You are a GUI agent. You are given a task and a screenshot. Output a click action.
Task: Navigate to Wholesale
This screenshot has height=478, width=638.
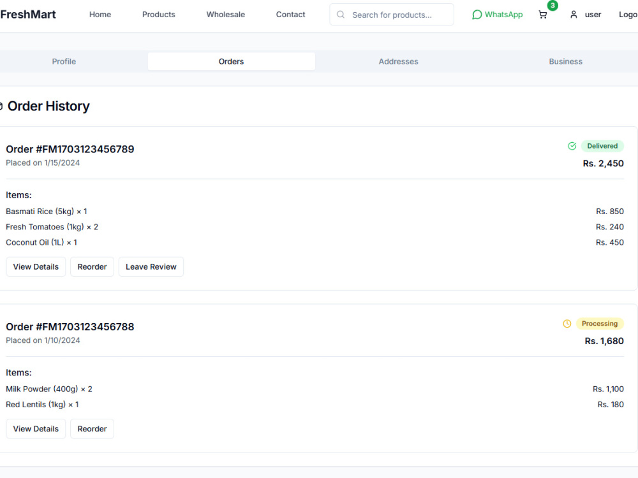coord(226,15)
